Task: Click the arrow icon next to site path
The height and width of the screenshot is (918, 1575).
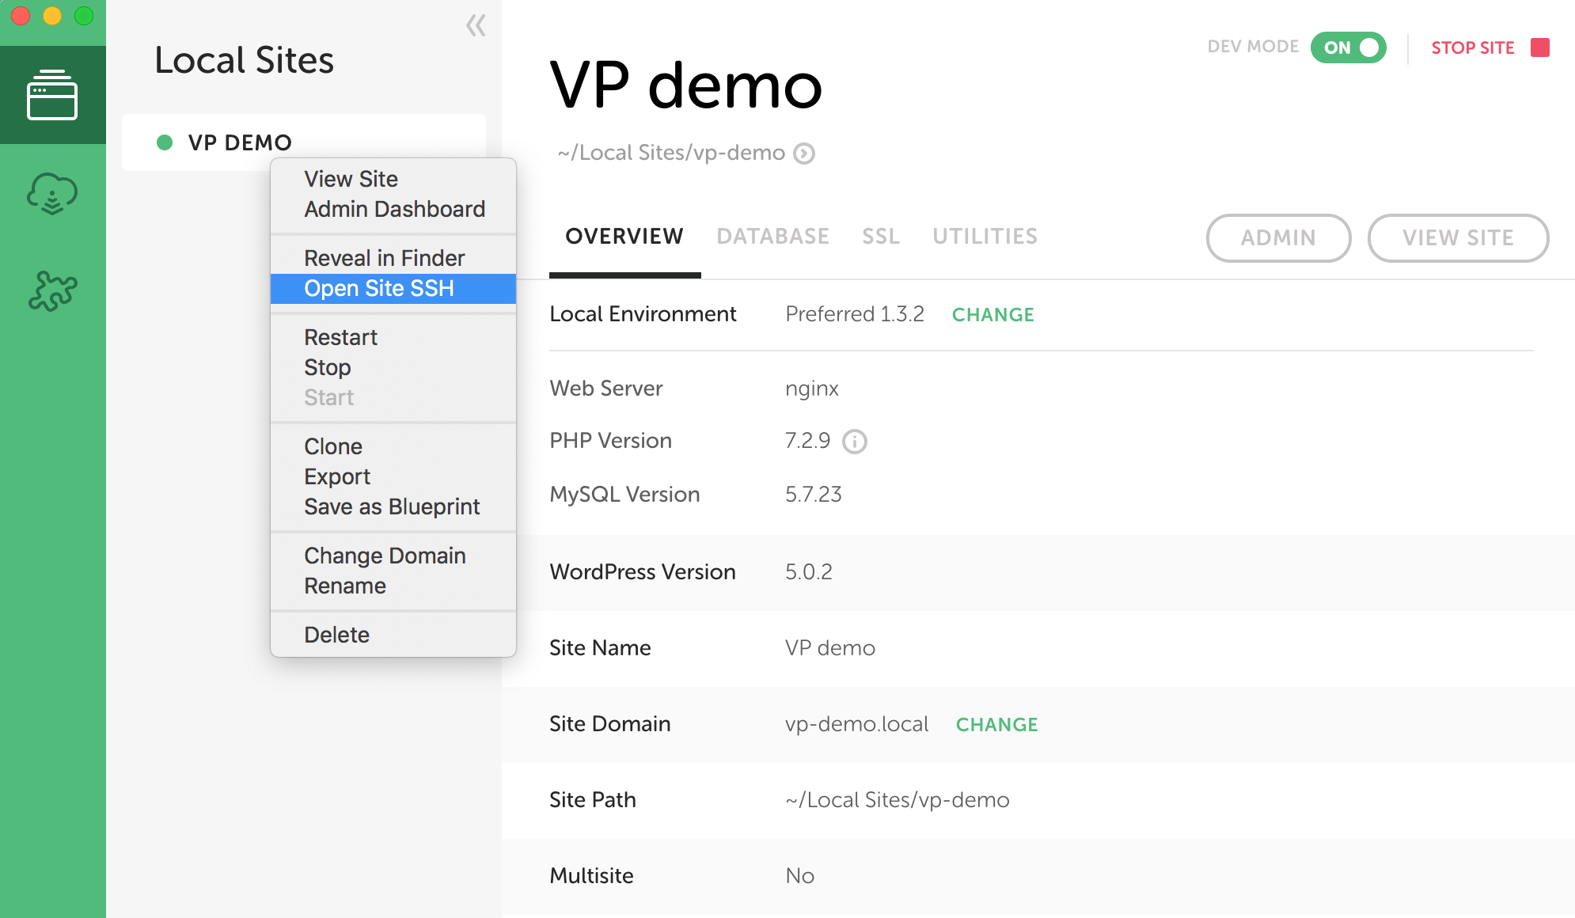Action: point(804,154)
